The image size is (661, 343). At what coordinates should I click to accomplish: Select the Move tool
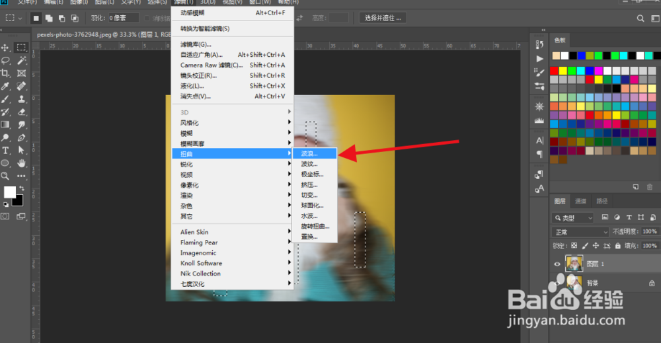pyautogui.click(x=5, y=48)
